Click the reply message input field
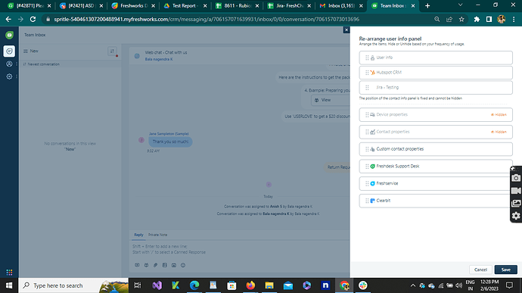The image size is (522, 293). point(240,249)
